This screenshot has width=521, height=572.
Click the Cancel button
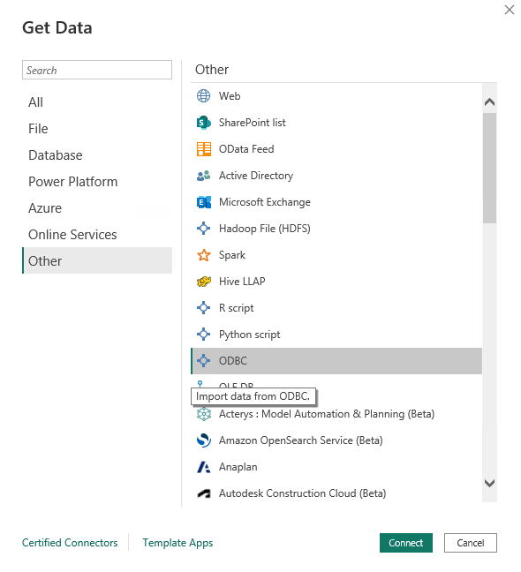click(471, 543)
